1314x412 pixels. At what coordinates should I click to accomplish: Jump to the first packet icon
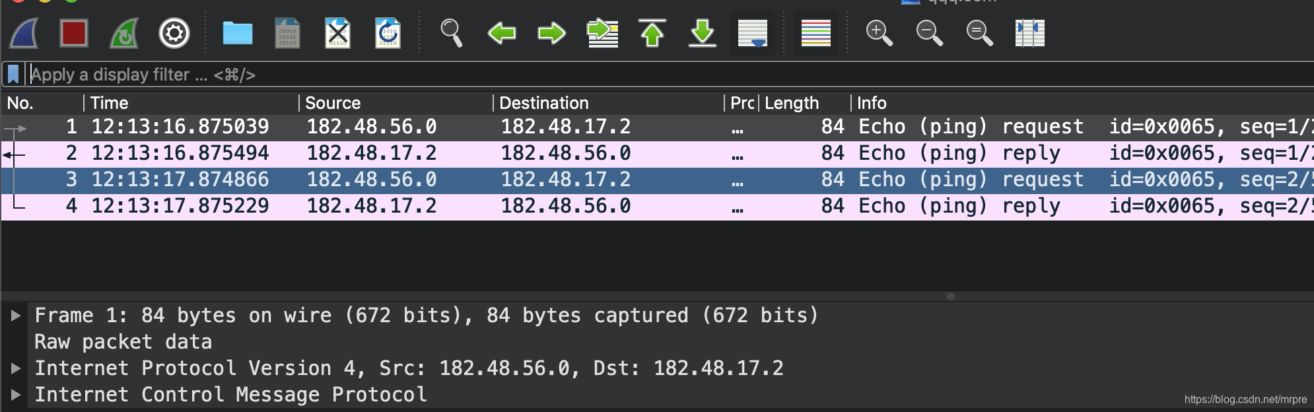pyautogui.click(x=652, y=32)
